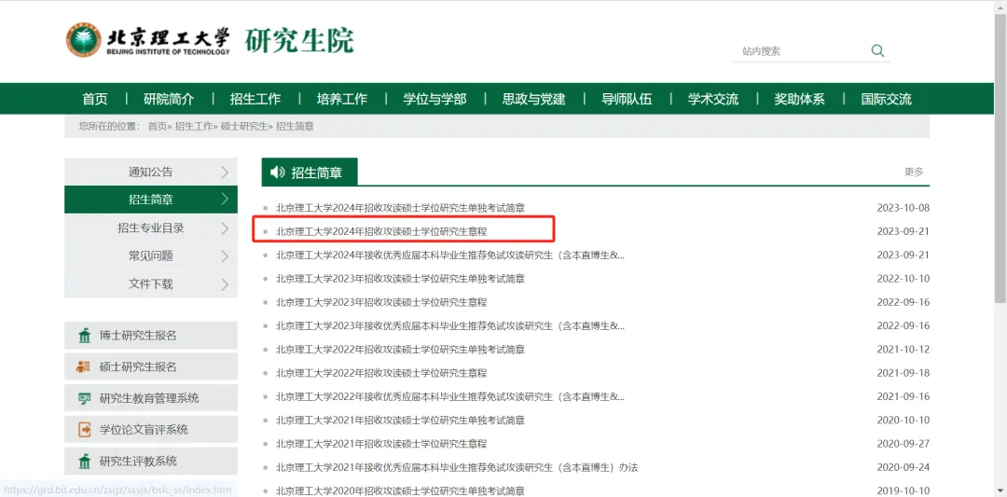Open 博士研究生报名 quick link
The height and width of the screenshot is (497, 1007).
pyautogui.click(x=151, y=336)
